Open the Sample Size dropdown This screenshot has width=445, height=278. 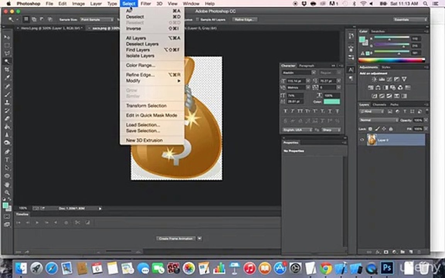click(97, 20)
